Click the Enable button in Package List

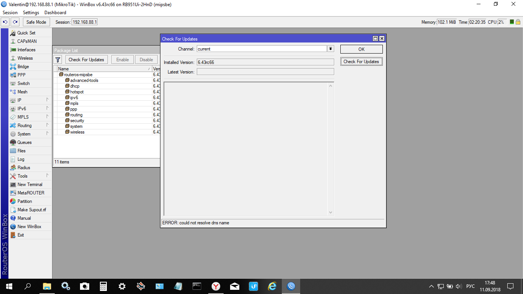123,60
